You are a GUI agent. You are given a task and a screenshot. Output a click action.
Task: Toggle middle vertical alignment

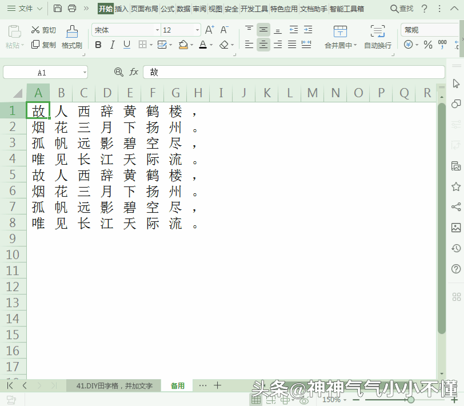(263, 30)
